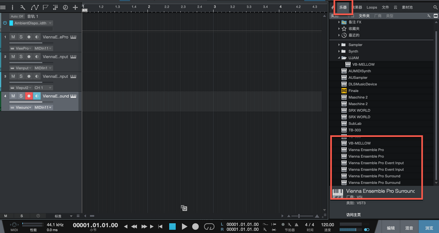Toggle the metronome icon above 节拍器
The height and width of the screenshot is (233, 439).
296,225
